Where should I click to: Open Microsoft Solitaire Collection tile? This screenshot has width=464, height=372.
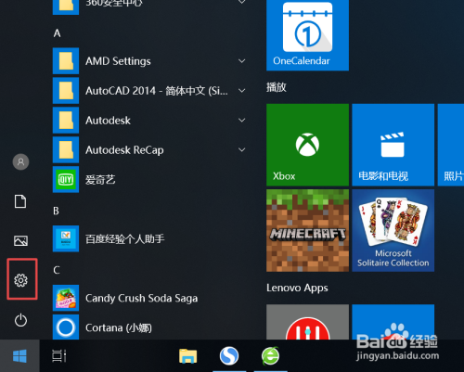click(393, 231)
